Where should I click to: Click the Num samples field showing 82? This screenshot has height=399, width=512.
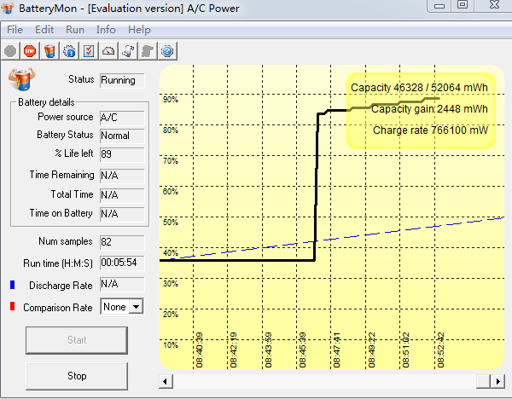point(122,242)
